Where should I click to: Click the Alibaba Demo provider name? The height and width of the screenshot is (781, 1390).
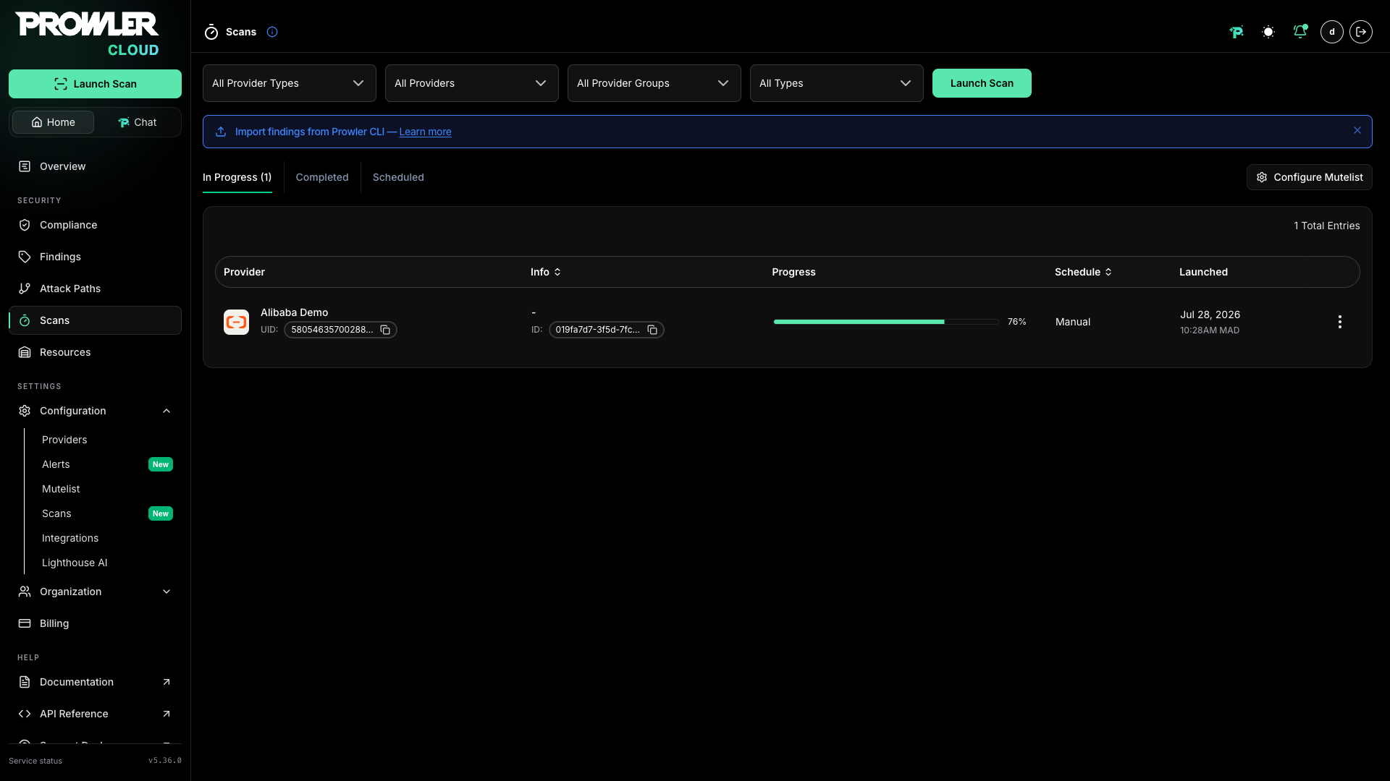[294, 312]
